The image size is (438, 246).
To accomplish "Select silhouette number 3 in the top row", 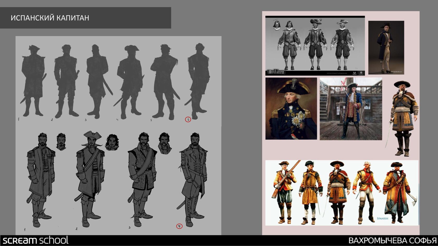I will click(x=99, y=81).
